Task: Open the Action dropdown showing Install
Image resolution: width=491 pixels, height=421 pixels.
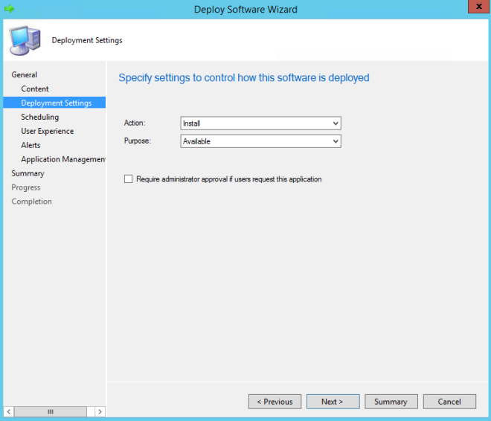Action: (260, 123)
